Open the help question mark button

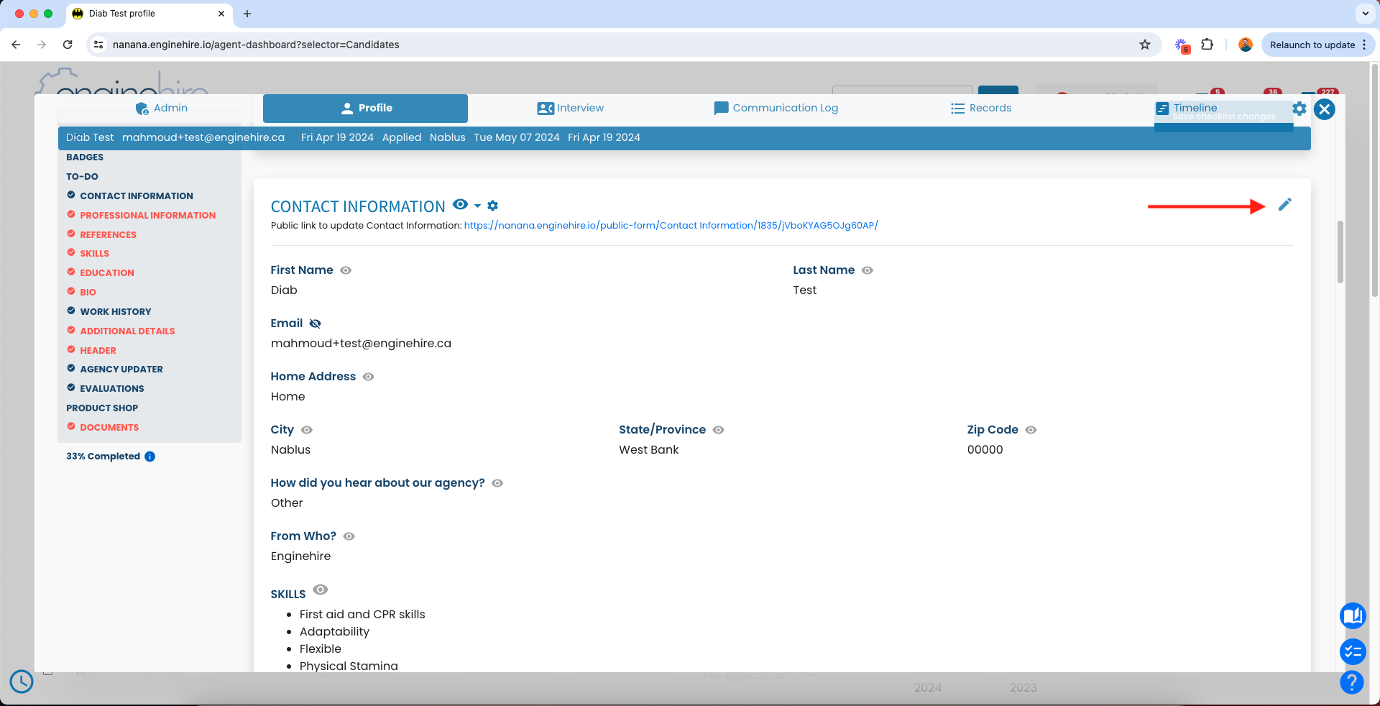[x=1352, y=682]
